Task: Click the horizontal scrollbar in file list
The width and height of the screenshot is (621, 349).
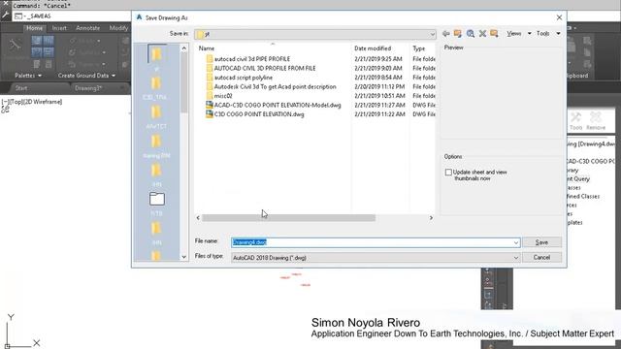Action: click(288, 218)
